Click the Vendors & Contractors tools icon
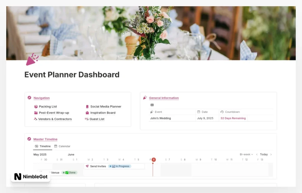This screenshot has width=302, height=193. click(x=36, y=119)
